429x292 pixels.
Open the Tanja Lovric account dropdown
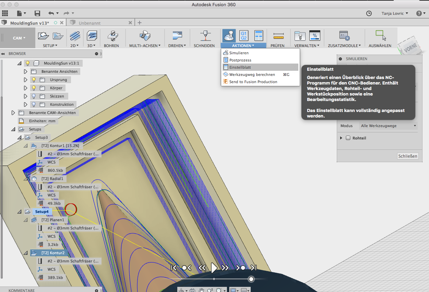coord(395,13)
